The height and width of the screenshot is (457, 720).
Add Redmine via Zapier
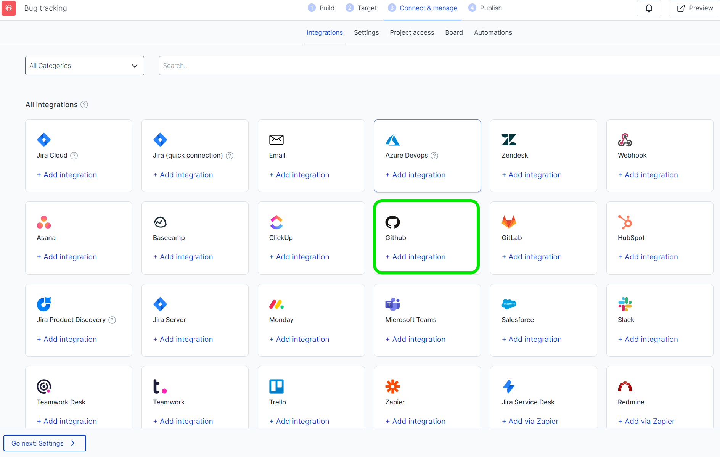click(x=646, y=422)
